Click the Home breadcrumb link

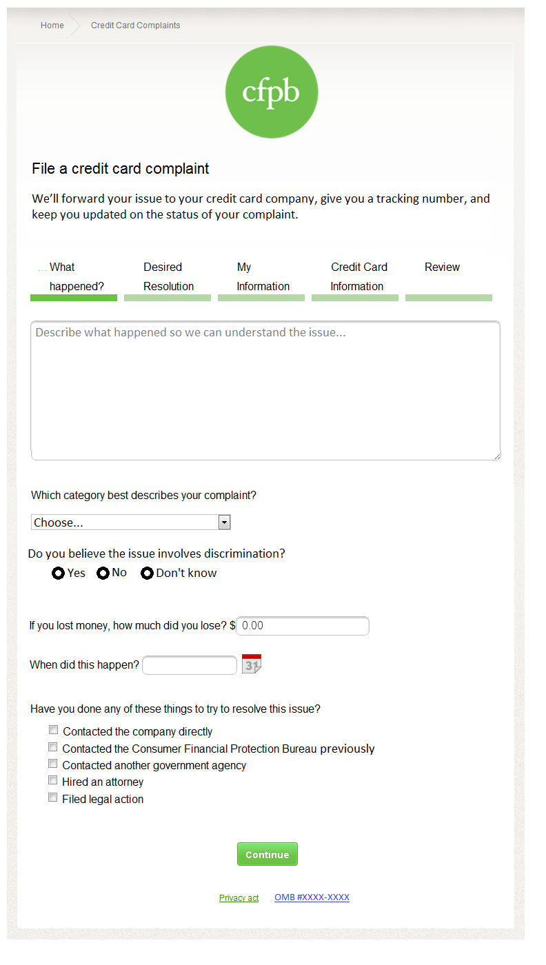(52, 26)
